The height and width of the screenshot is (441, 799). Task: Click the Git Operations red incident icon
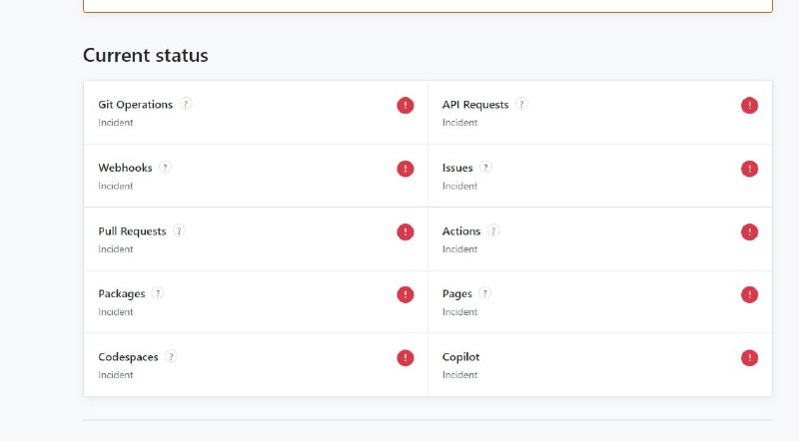(405, 106)
